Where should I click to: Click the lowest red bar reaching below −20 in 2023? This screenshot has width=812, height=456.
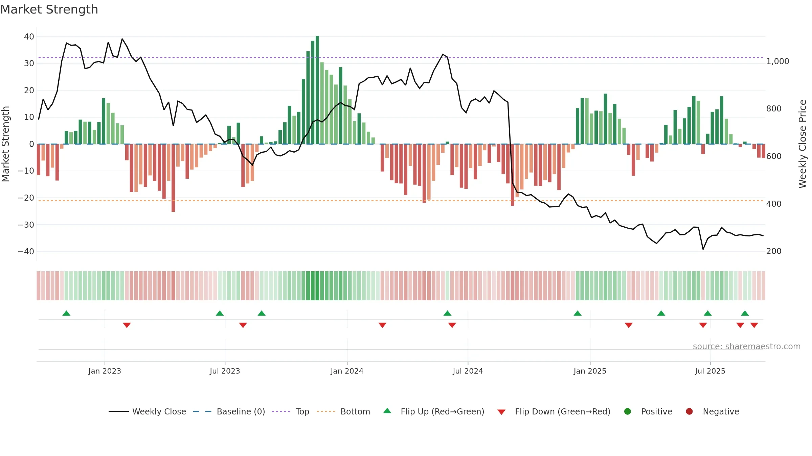click(173, 178)
